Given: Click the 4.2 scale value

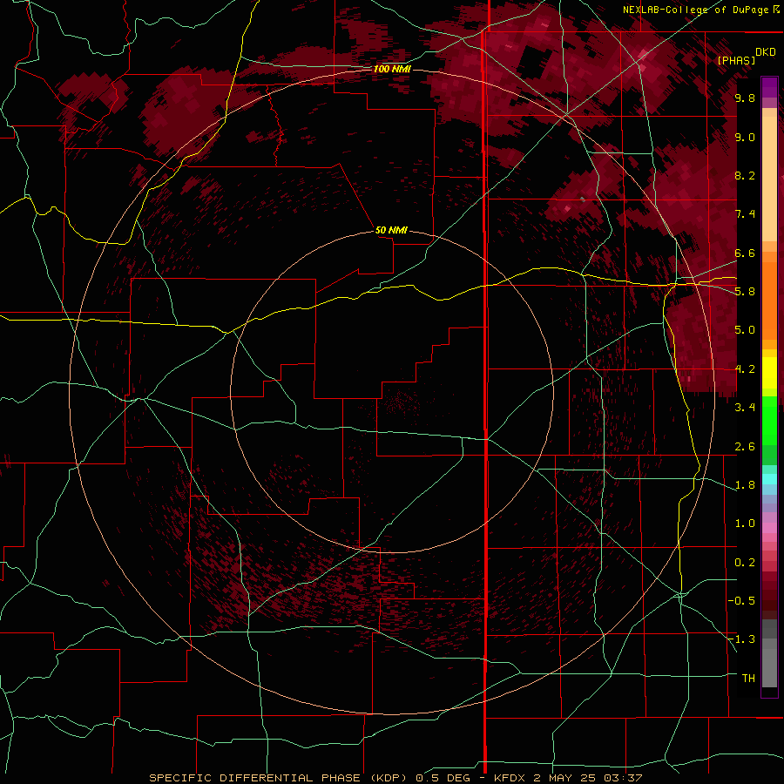Looking at the screenshot, I should (745, 369).
